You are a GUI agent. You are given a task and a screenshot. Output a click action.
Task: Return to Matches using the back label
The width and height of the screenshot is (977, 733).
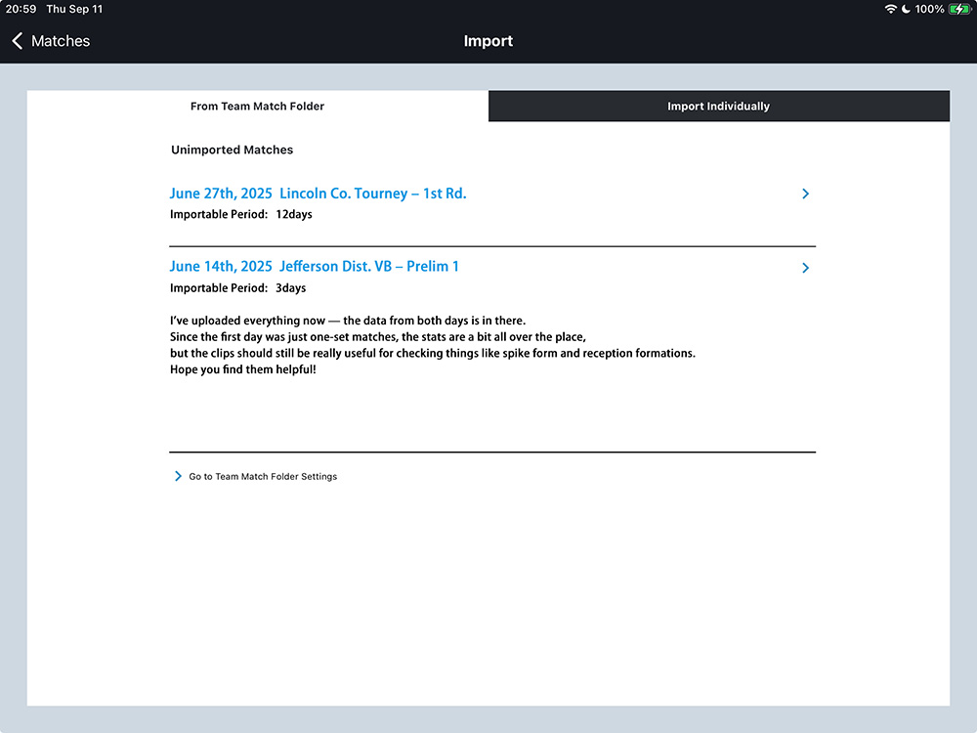[61, 41]
